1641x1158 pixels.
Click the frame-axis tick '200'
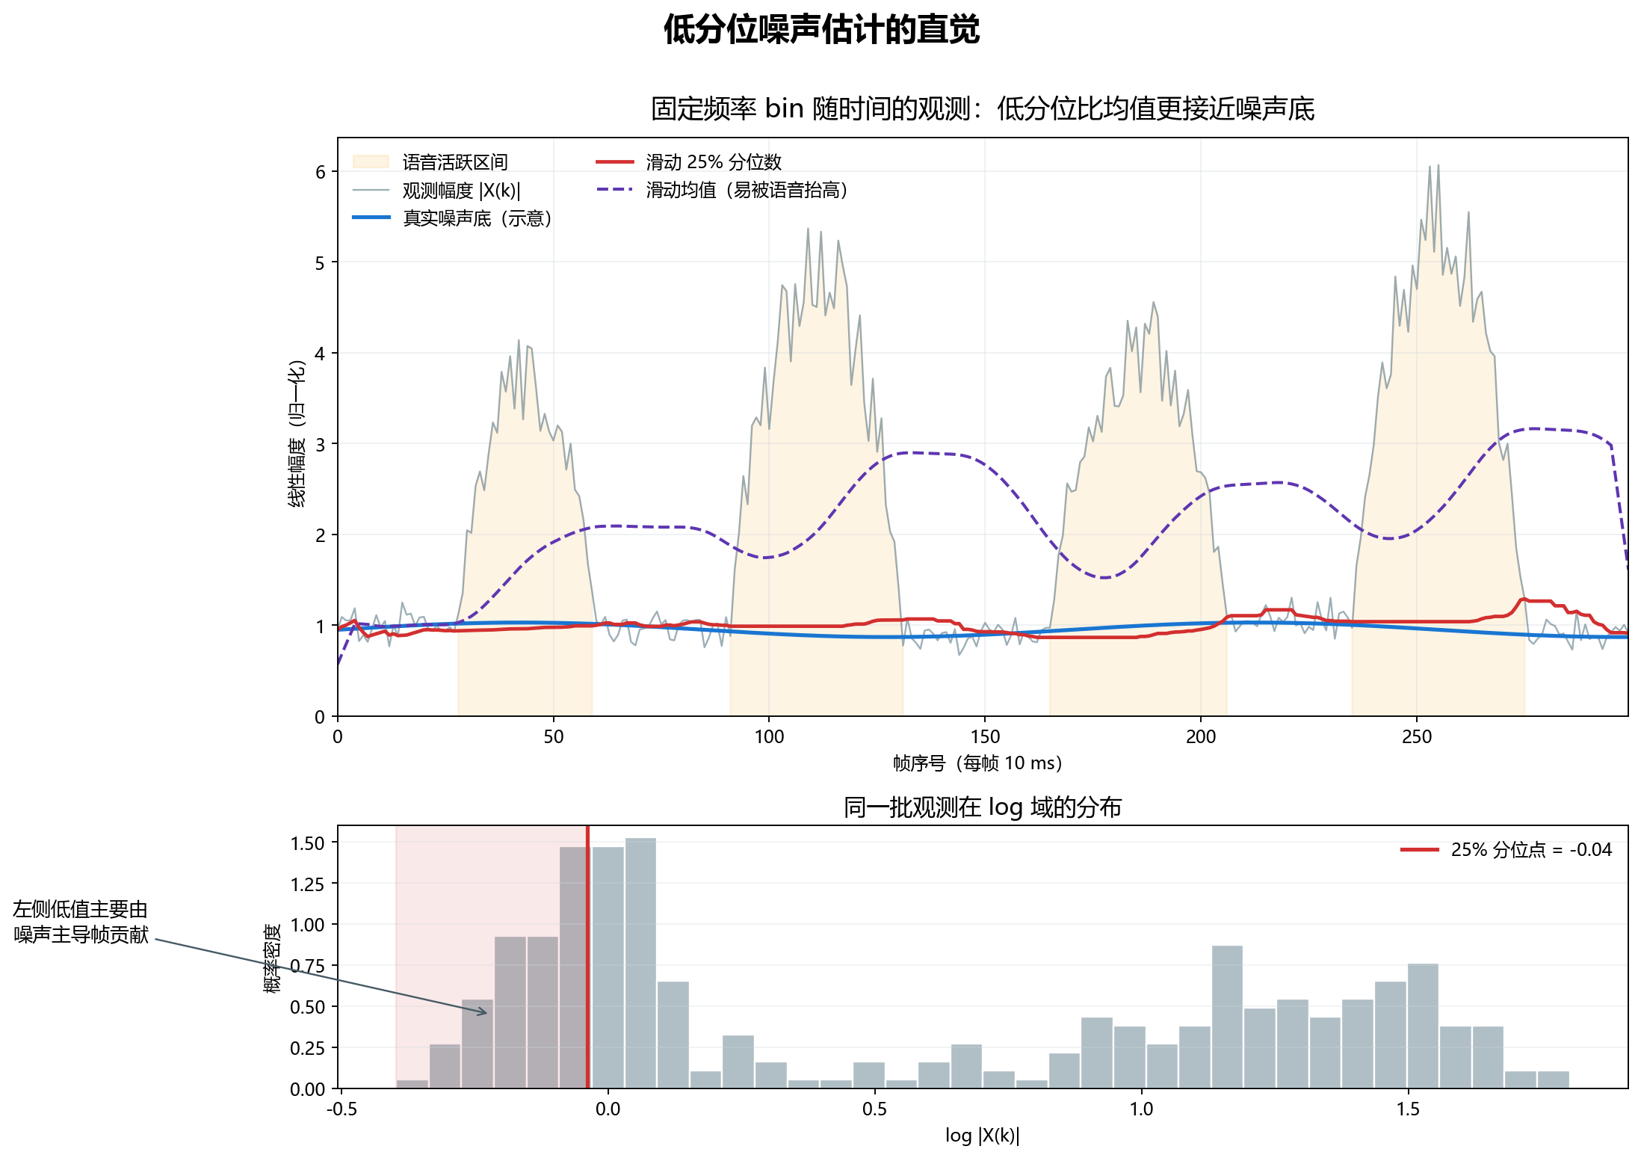pyautogui.click(x=1201, y=737)
